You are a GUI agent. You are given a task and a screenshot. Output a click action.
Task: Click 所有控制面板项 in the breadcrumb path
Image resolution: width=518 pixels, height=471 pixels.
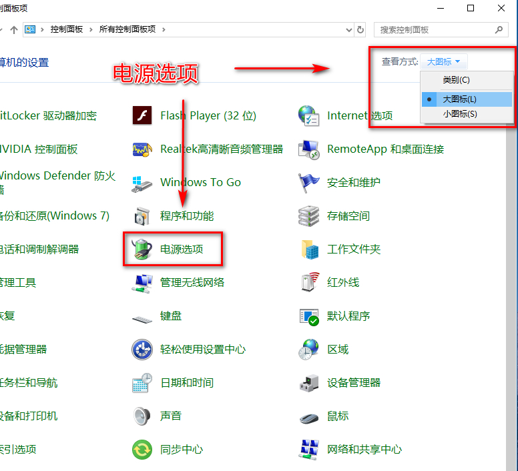click(x=127, y=29)
